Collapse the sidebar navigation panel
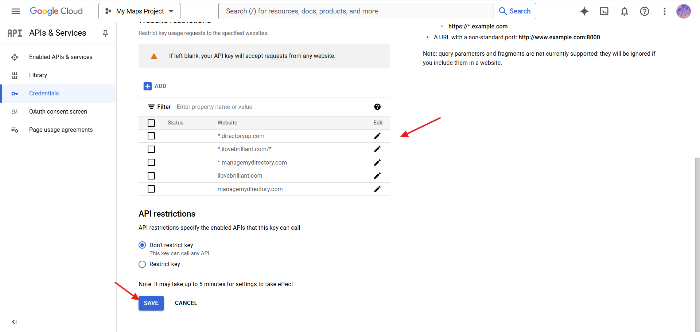 [x=14, y=322]
